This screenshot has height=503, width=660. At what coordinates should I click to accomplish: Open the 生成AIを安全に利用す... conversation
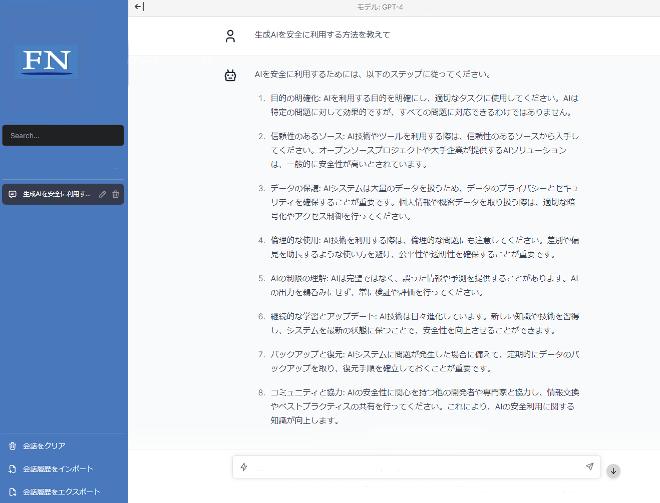[56, 194]
